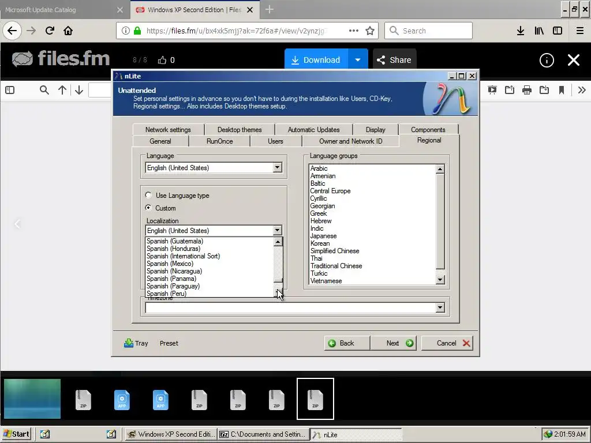Open the files.fm info circle icon
Image resolution: width=591 pixels, height=443 pixels.
[x=547, y=60]
